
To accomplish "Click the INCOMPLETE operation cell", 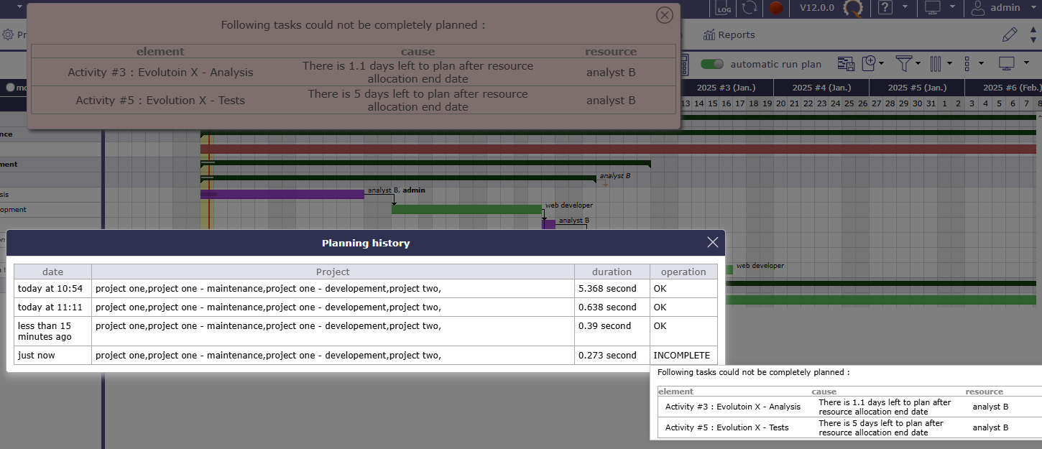I will point(681,356).
